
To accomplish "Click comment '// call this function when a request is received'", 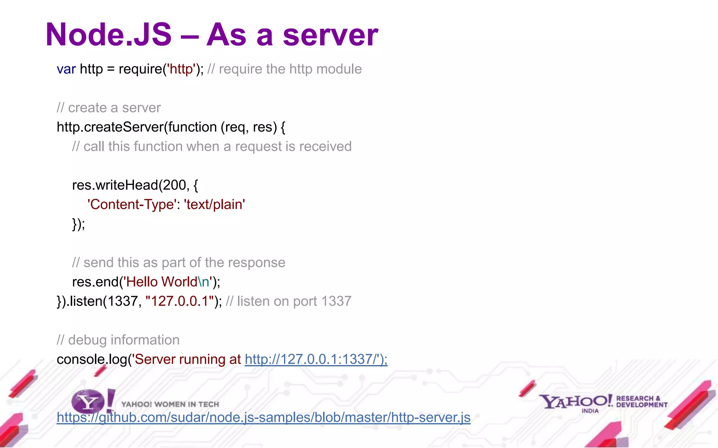I will pyautogui.click(x=212, y=147).
